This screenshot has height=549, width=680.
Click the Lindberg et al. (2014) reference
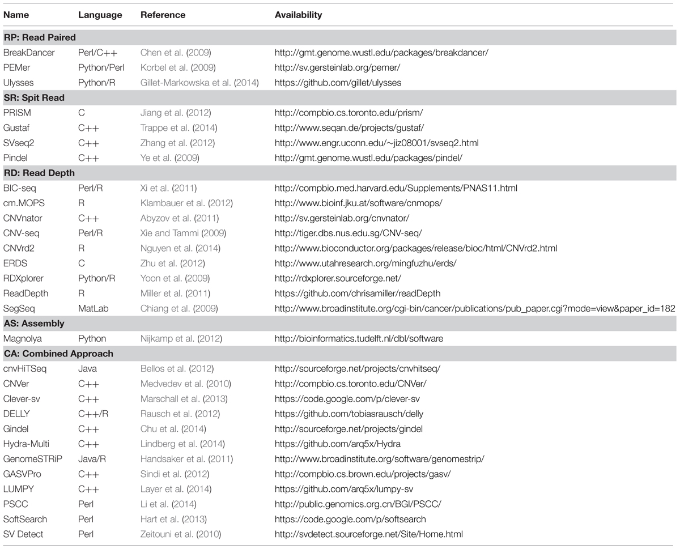click(x=182, y=444)
